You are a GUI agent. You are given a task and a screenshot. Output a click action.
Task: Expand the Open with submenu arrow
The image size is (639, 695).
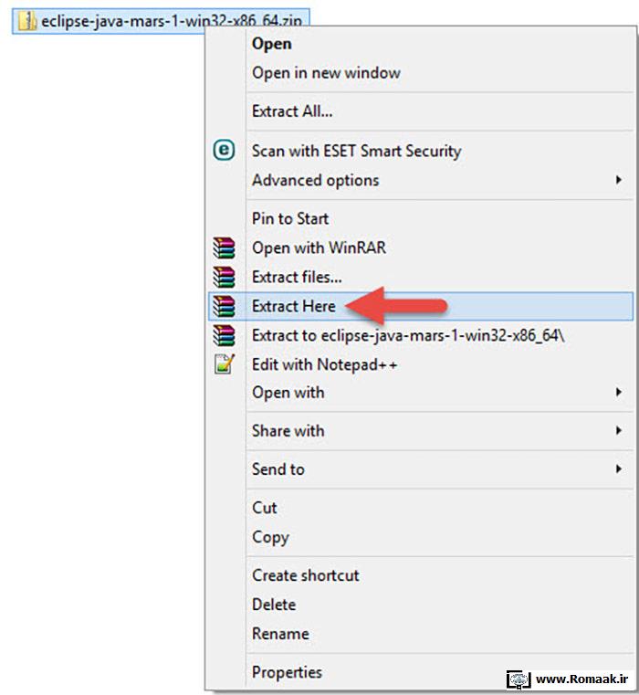pyautogui.click(x=619, y=393)
